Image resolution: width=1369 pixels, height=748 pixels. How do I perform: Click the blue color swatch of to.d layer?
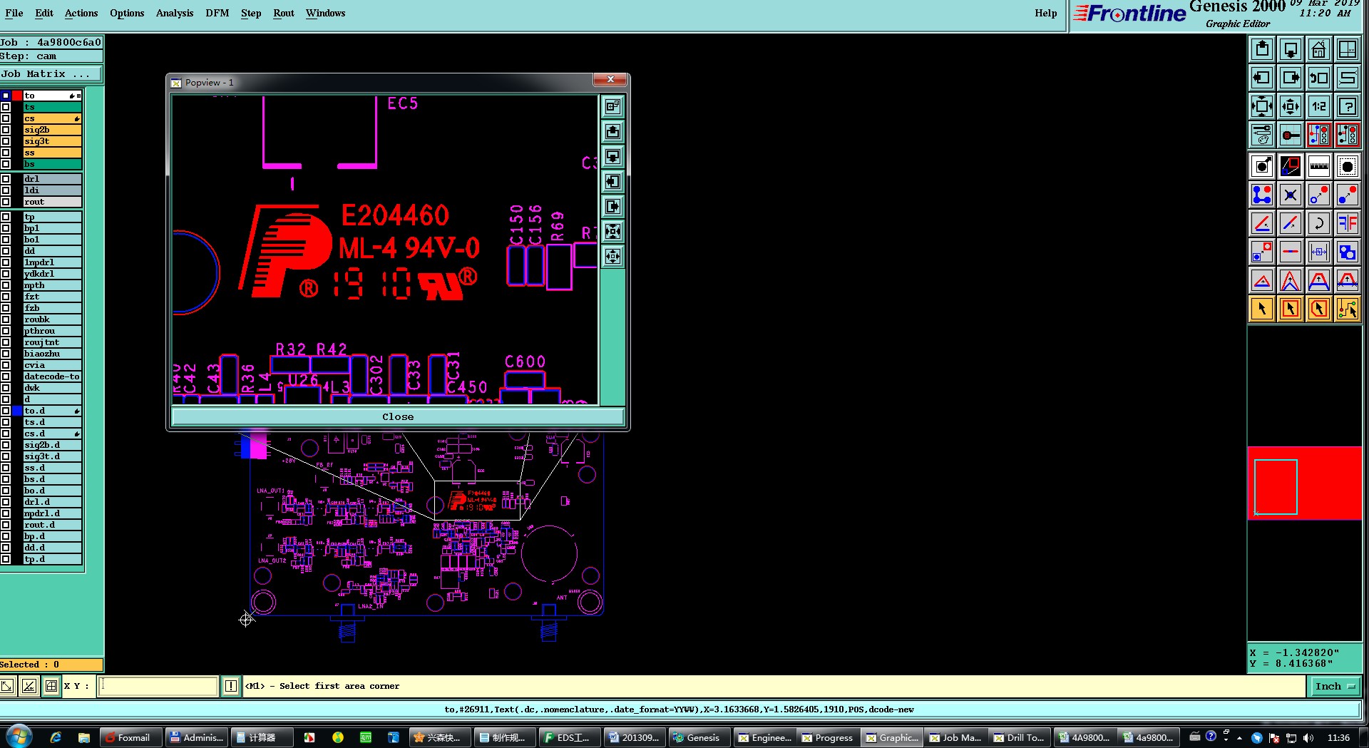tap(17, 411)
